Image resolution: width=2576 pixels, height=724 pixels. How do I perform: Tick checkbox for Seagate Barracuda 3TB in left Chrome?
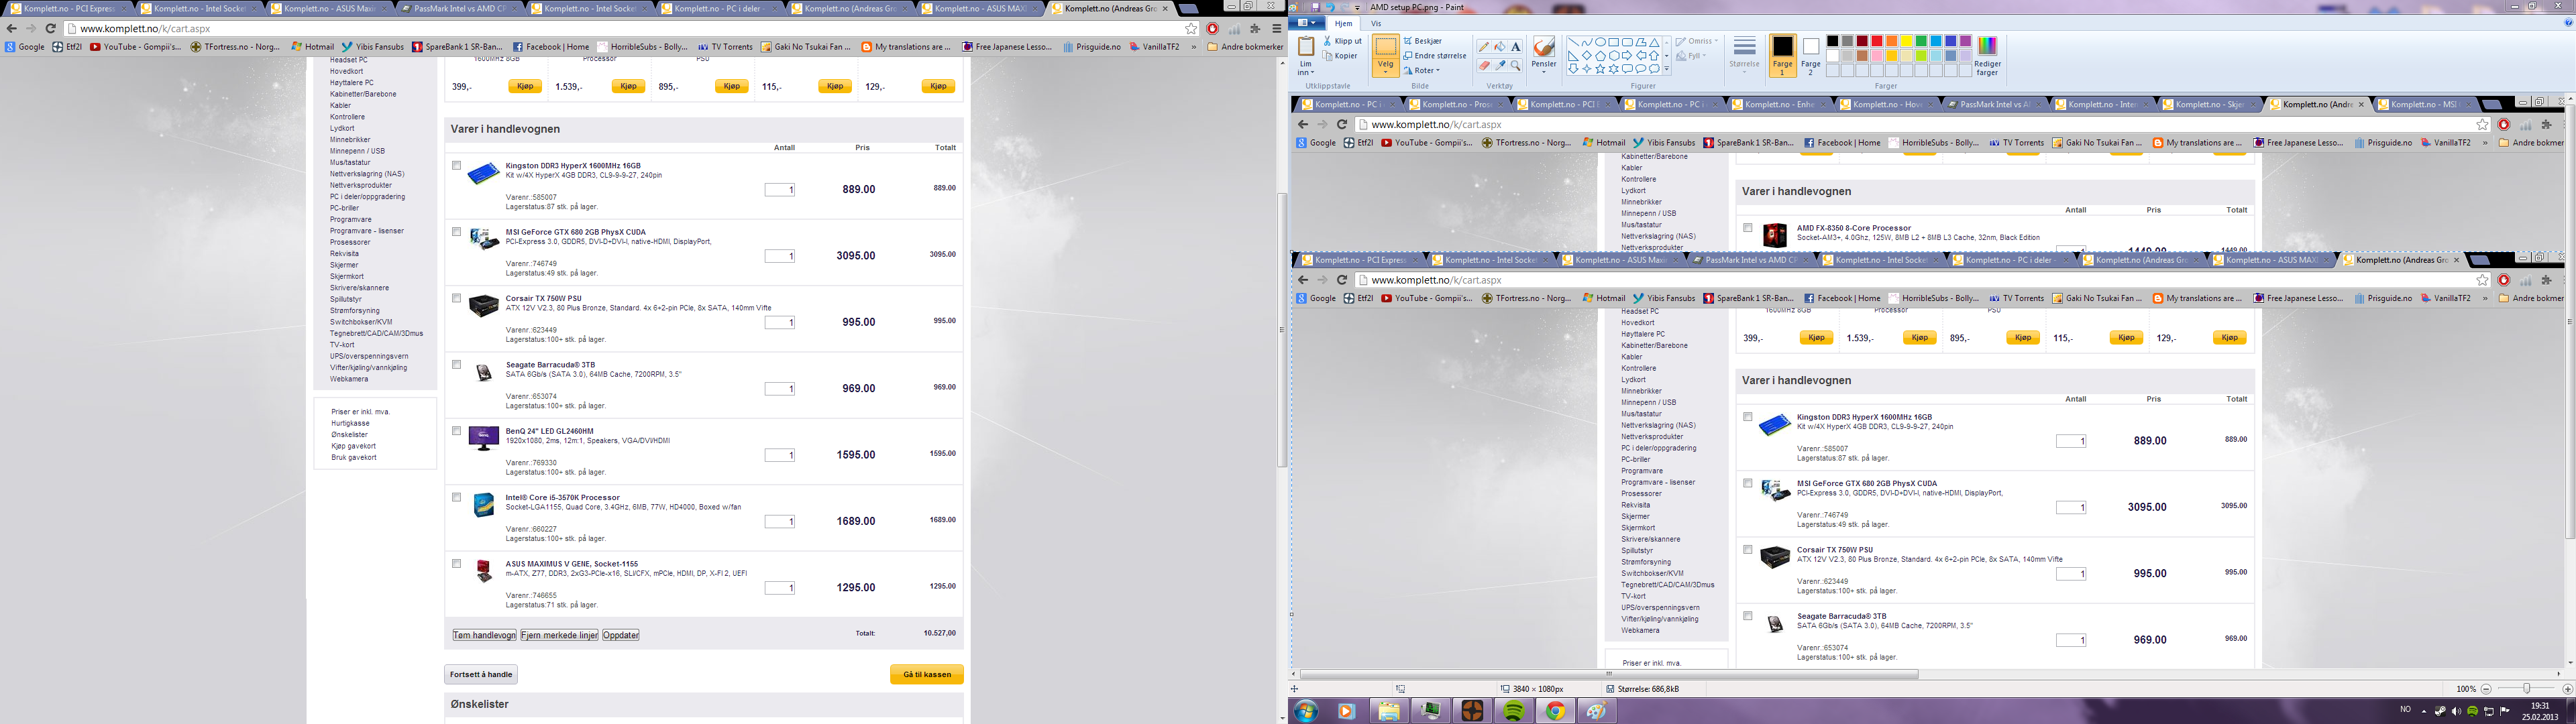[x=456, y=365]
